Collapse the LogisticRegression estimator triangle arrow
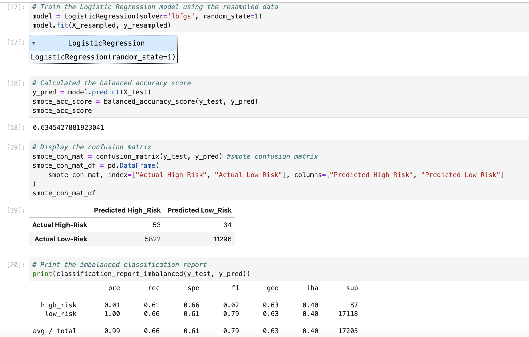Screen dimensions: 529x337 tap(34, 44)
